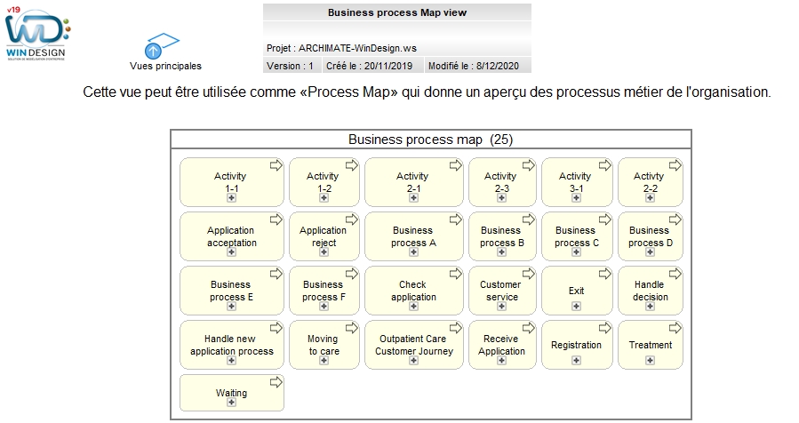799x423 pixels.
Task: Click the WinDesign logo
Action: [x=37, y=33]
